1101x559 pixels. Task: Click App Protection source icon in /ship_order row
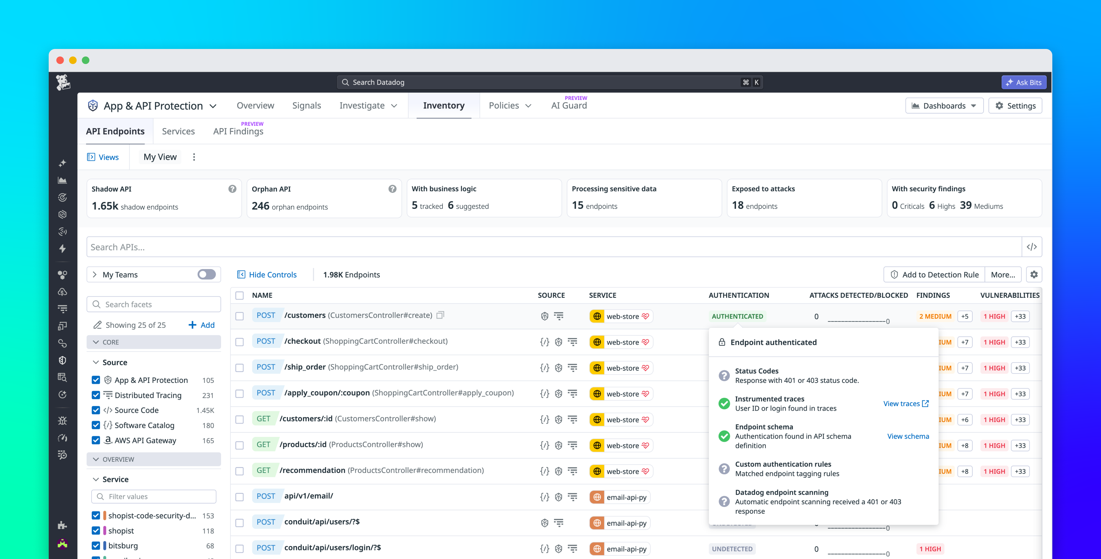[x=559, y=368]
